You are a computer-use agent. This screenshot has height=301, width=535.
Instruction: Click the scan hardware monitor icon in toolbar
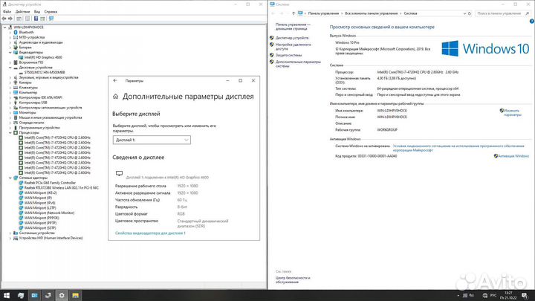(x=51, y=19)
